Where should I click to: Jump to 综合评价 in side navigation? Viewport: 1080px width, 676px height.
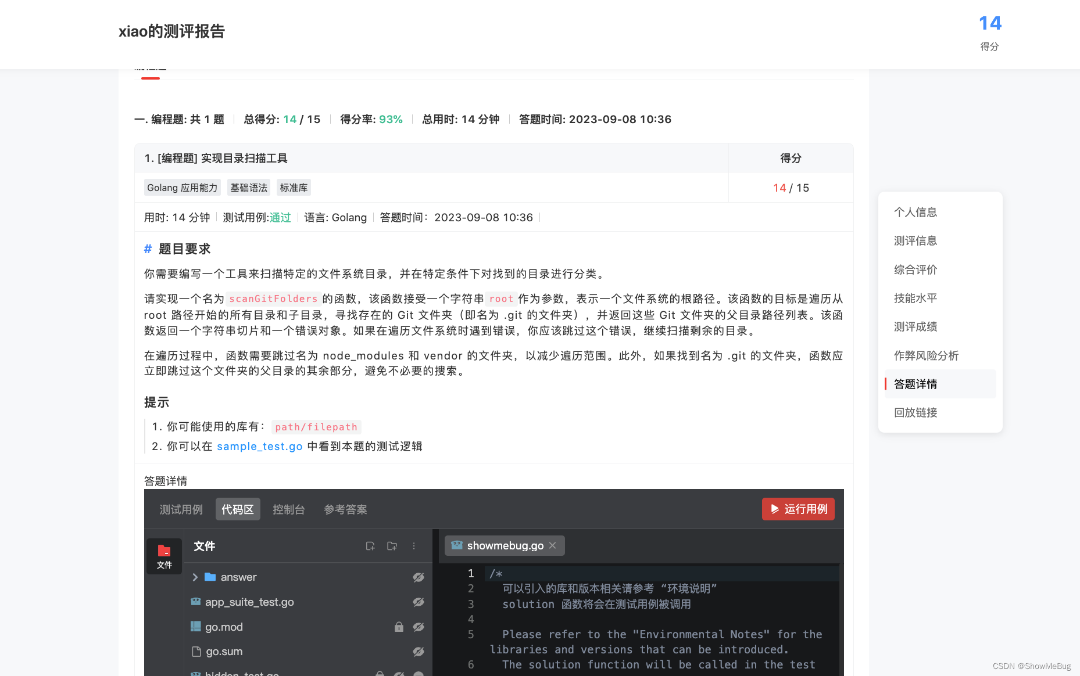[916, 269]
